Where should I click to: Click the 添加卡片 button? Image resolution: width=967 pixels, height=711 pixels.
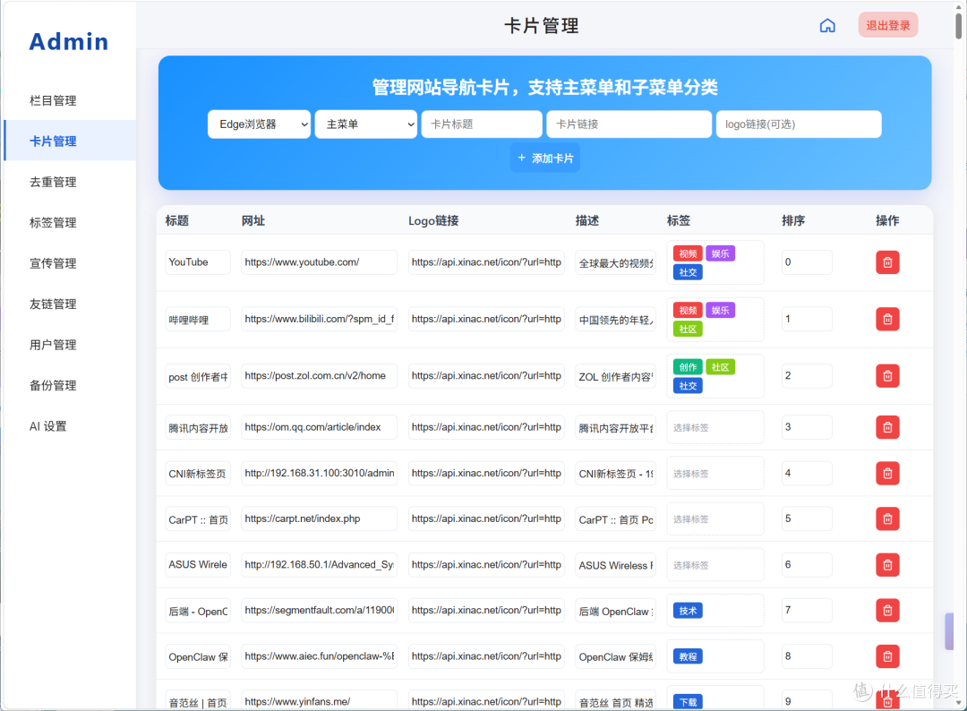click(x=545, y=158)
